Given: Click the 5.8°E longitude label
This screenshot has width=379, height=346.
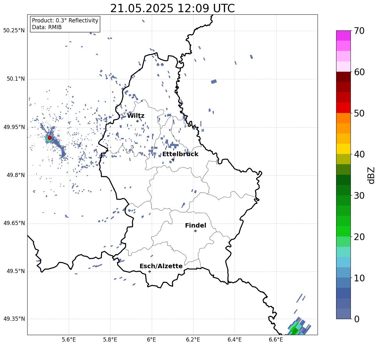Looking at the screenshot, I should click(x=110, y=340).
